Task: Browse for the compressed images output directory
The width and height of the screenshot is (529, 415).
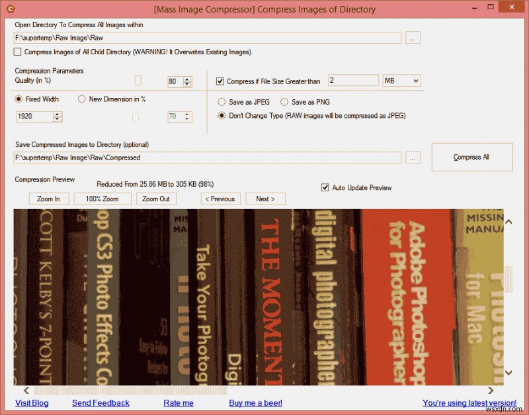Action: 412,158
